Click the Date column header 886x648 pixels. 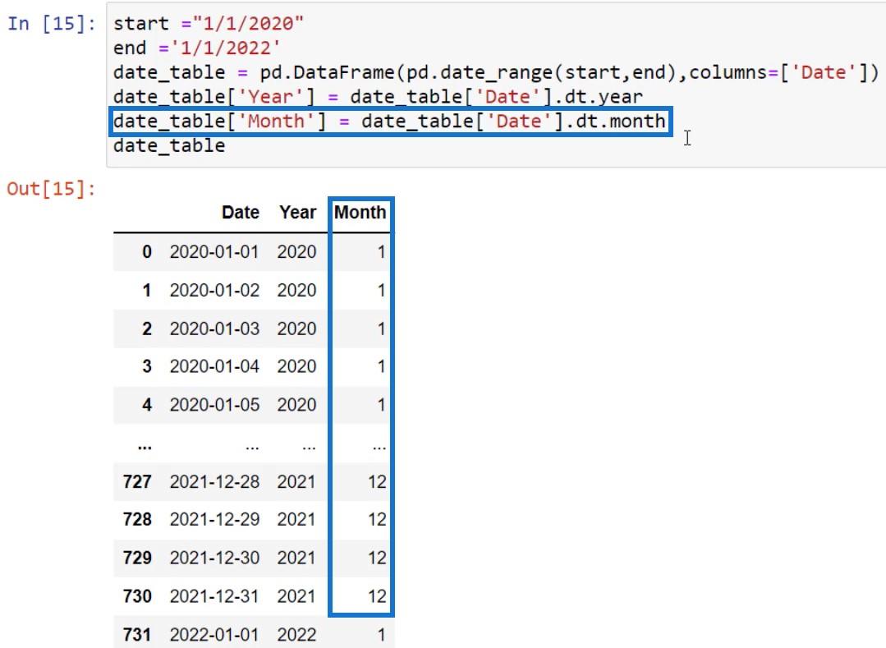pos(241,213)
